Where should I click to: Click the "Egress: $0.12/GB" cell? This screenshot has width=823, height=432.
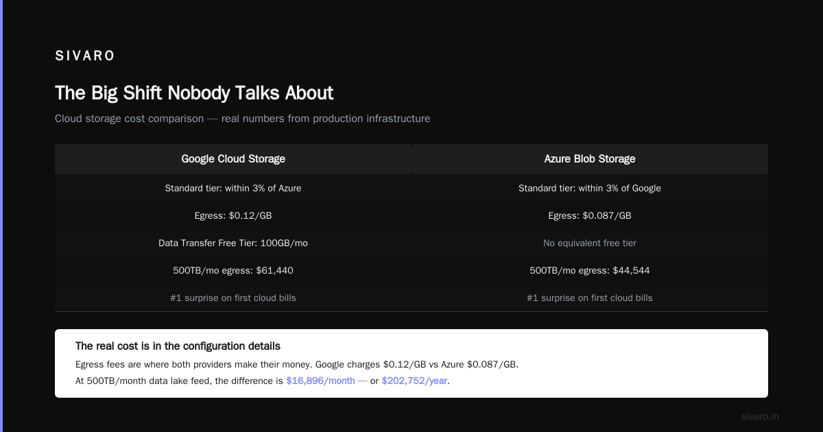pyautogui.click(x=233, y=215)
